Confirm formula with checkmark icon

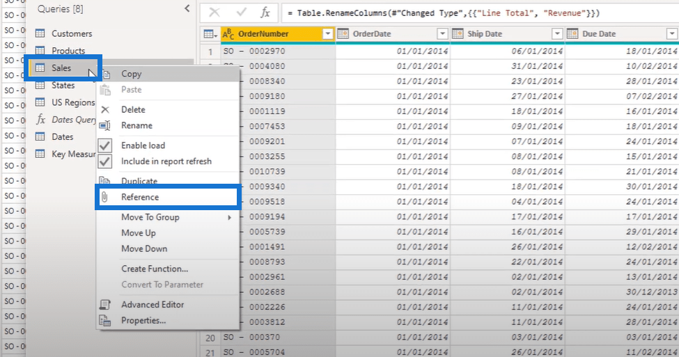pyautogui.click(x=241, y=13)
